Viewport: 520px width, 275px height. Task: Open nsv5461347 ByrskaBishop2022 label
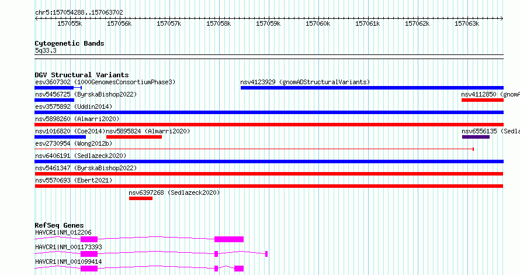86,168
